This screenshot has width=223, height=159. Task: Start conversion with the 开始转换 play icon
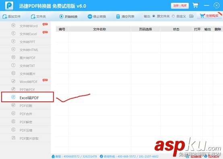coord(61,17)
